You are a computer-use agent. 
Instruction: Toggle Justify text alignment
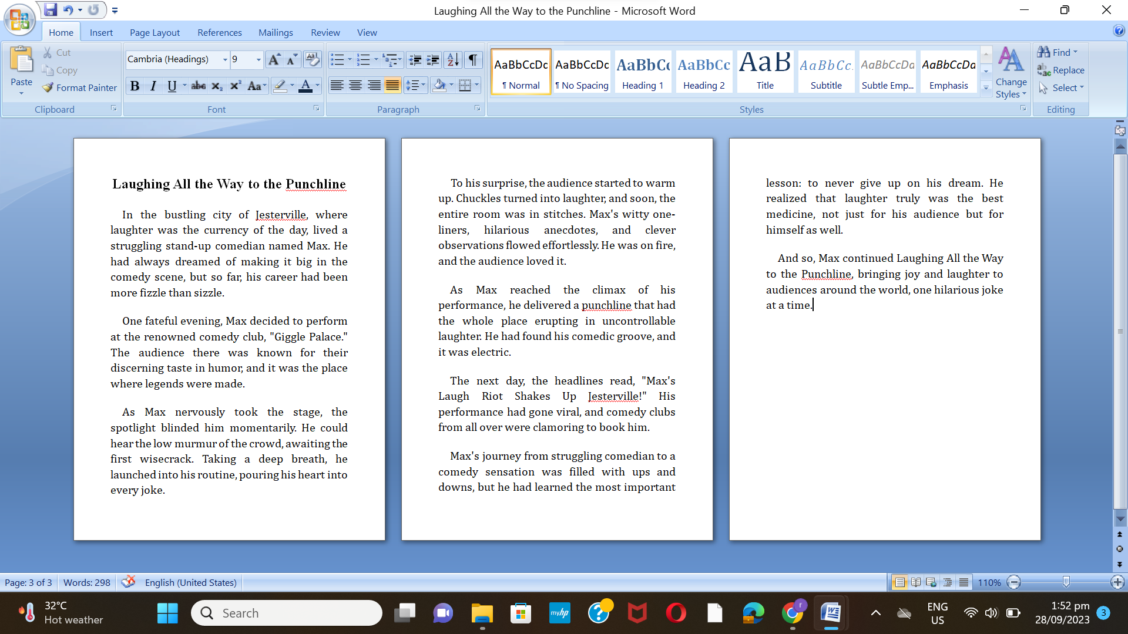[392, 86]
